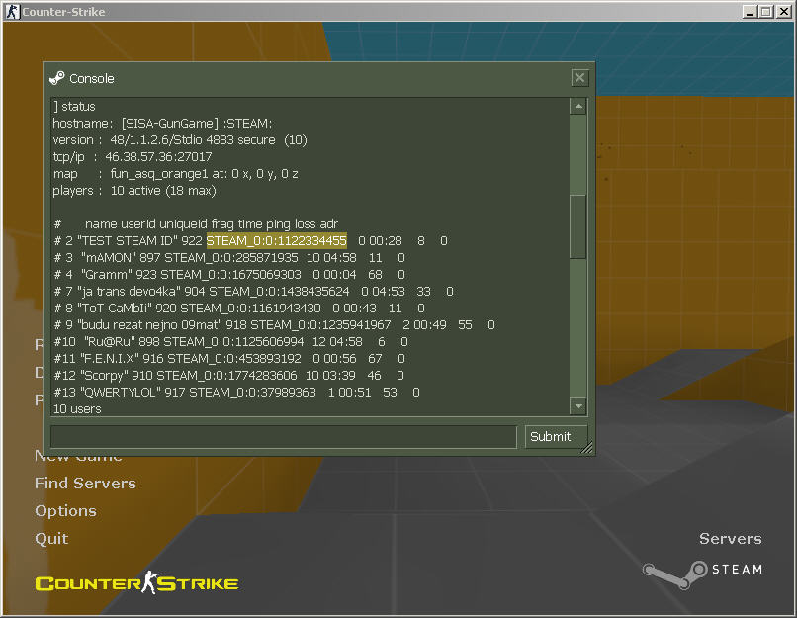This screenshot has width=797, height=618.
Task: Click the Steam logo at bottom right
Action: coord(702,574)
